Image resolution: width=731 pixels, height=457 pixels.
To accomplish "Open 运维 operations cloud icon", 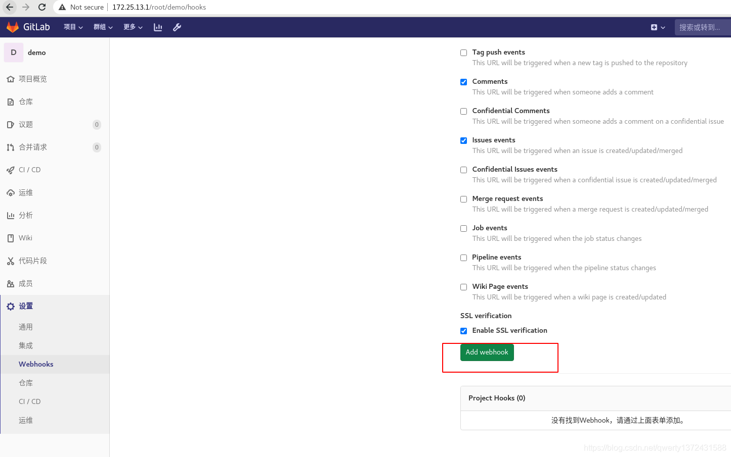I will point(11,193).
